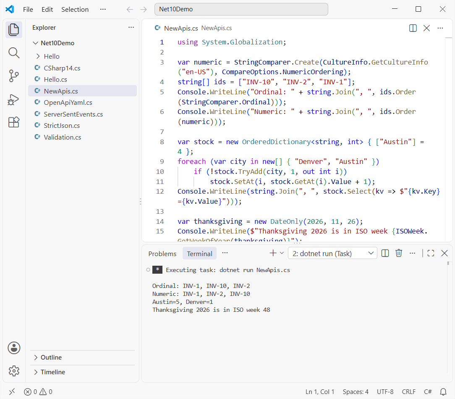This screenshot has width=455, height=399.
Task: Open terminal panel more actions ellipsis
Action: (412, 253)
